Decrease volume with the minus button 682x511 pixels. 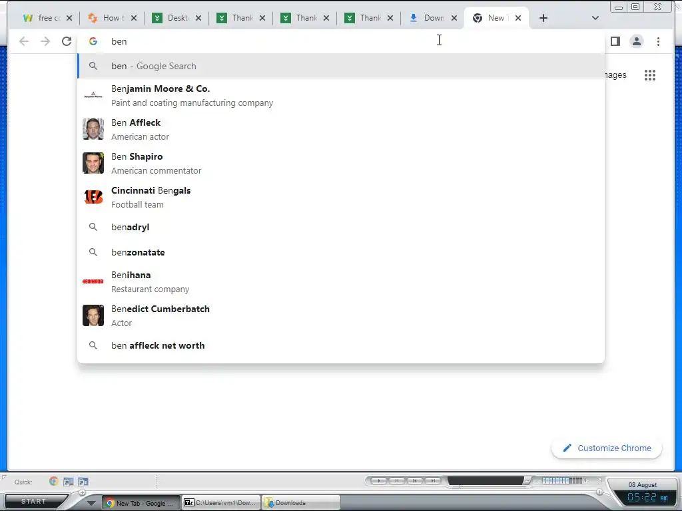click(538, 480)
